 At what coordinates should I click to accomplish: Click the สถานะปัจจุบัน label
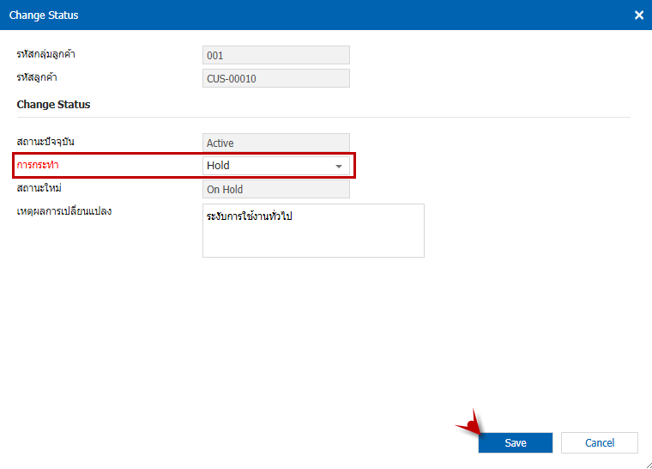point(52,141)
